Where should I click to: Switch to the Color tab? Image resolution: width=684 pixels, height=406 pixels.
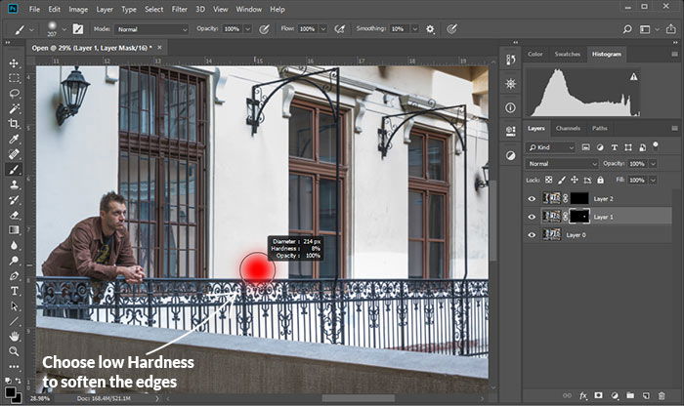(535, 54)
